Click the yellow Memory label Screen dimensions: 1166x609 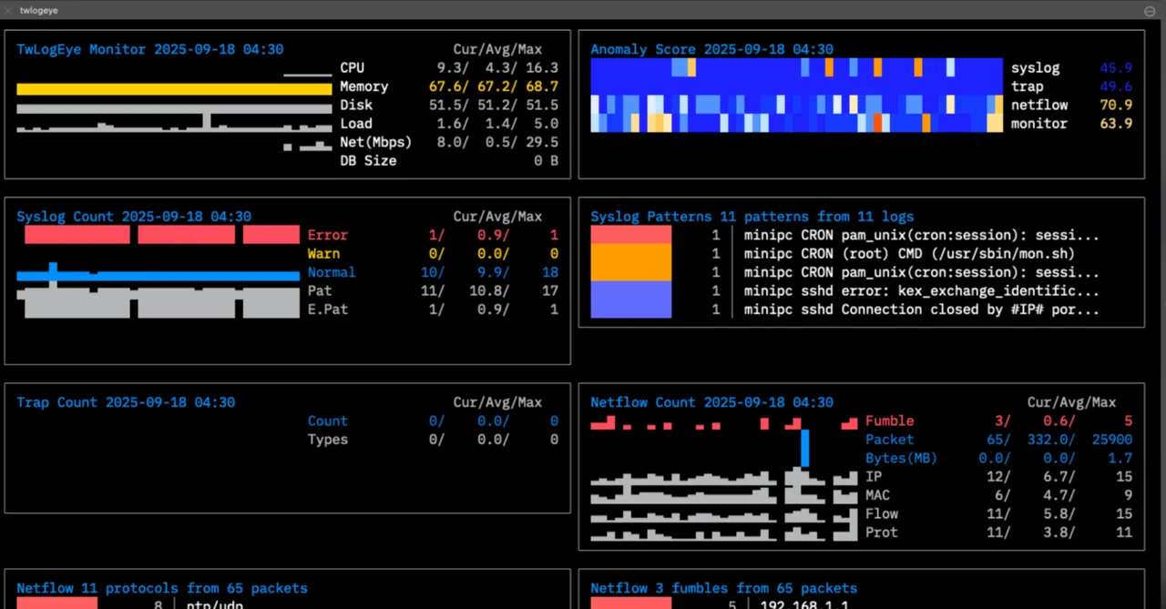(x=363, y=86)
